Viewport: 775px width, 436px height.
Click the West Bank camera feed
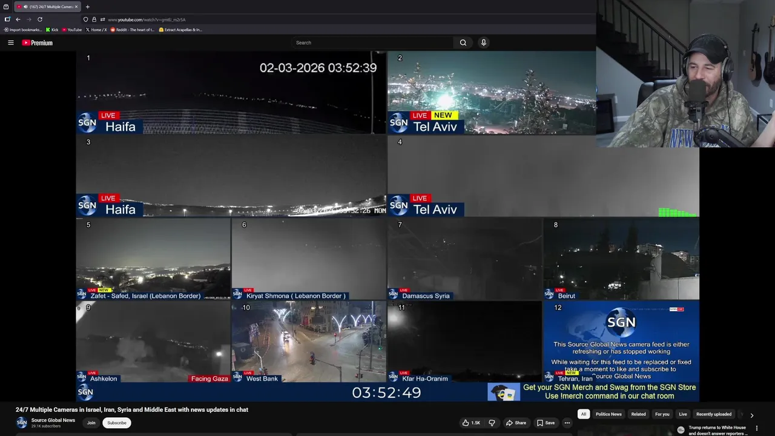coord(309,342)
